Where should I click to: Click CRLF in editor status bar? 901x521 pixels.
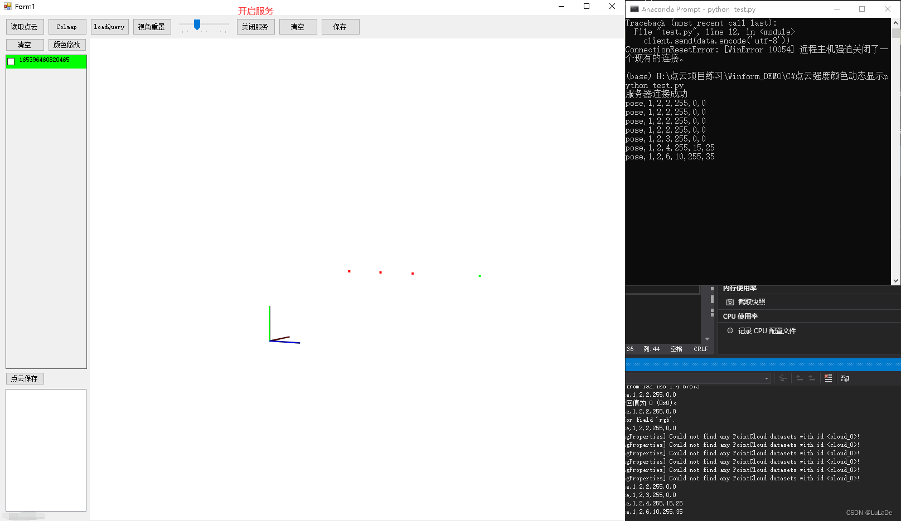700,349
